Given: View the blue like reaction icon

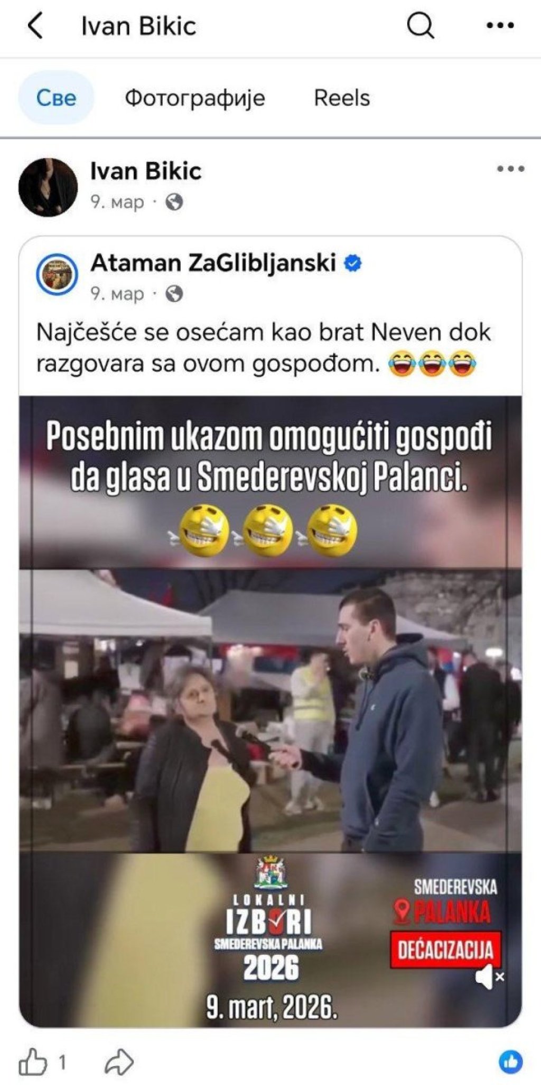Looking at the screenshot, I should (x=510, y=1061).
